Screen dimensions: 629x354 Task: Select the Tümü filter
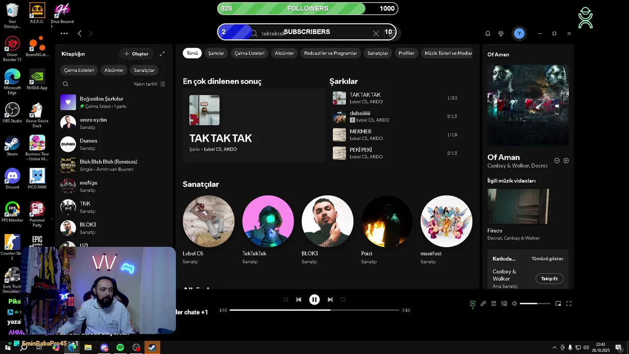point(192,53)
